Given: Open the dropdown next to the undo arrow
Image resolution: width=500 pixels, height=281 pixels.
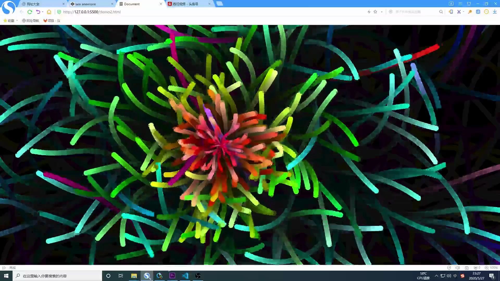Looking at the screenshot, I should [x=42, y=12].
